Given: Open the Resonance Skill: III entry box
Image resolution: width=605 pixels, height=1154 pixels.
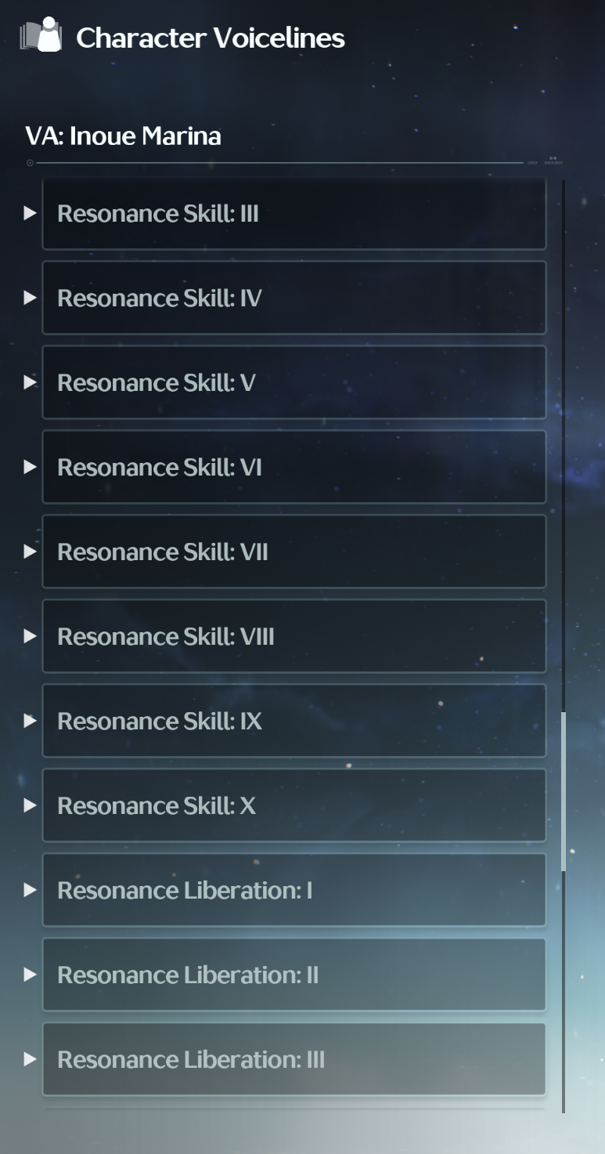Looking at the screenshot, I should click(294, 214).
